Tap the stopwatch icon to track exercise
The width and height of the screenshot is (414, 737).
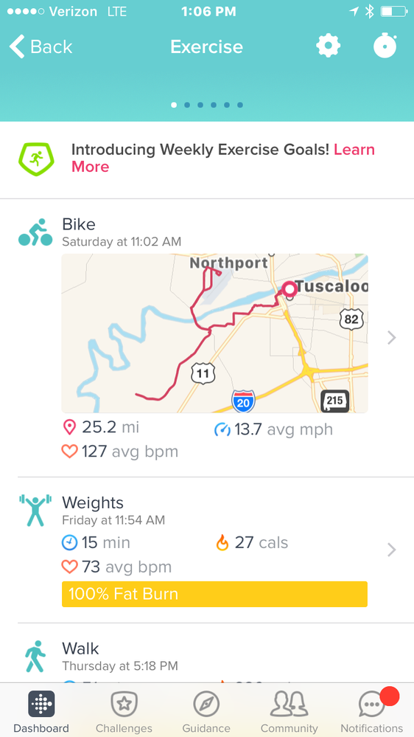pos(385,46)
